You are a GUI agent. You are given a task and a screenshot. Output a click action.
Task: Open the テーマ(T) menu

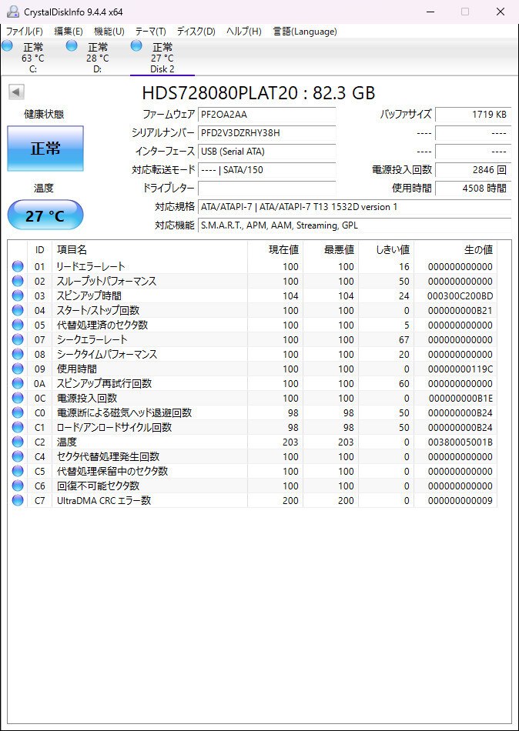[x=151, y=32]
